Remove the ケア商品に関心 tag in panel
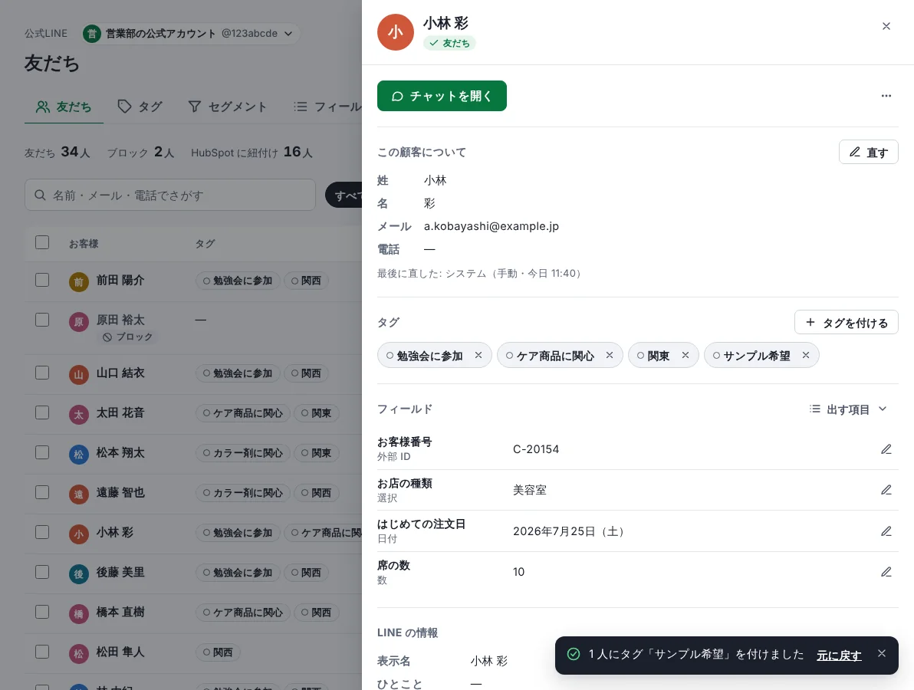The height and width of the screenshot is (690, 914). [609, 355]
